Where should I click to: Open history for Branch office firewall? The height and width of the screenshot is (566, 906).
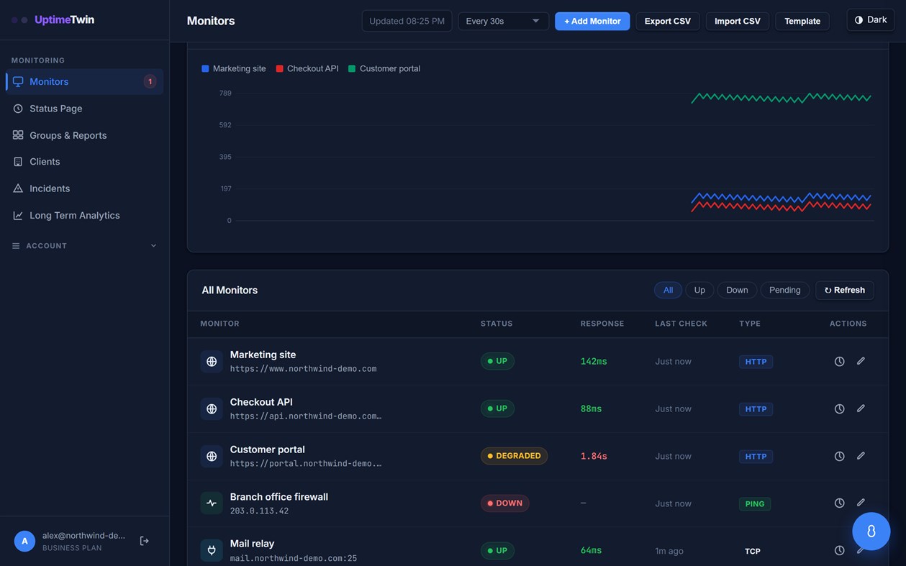[x=839, y=503]
